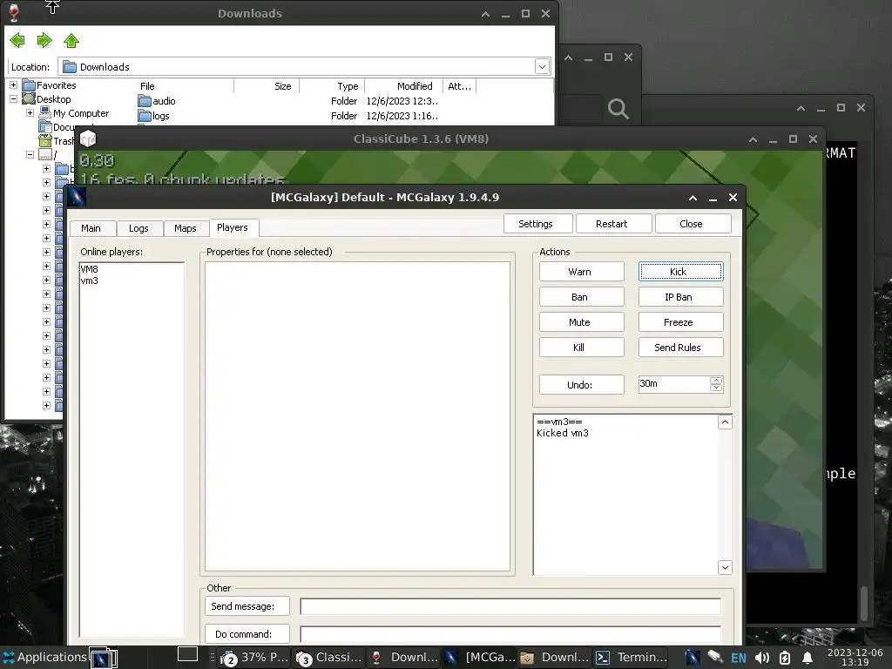This screenshot has width=892, height=669.
Task: Select the Players tab
Action: 233,227
